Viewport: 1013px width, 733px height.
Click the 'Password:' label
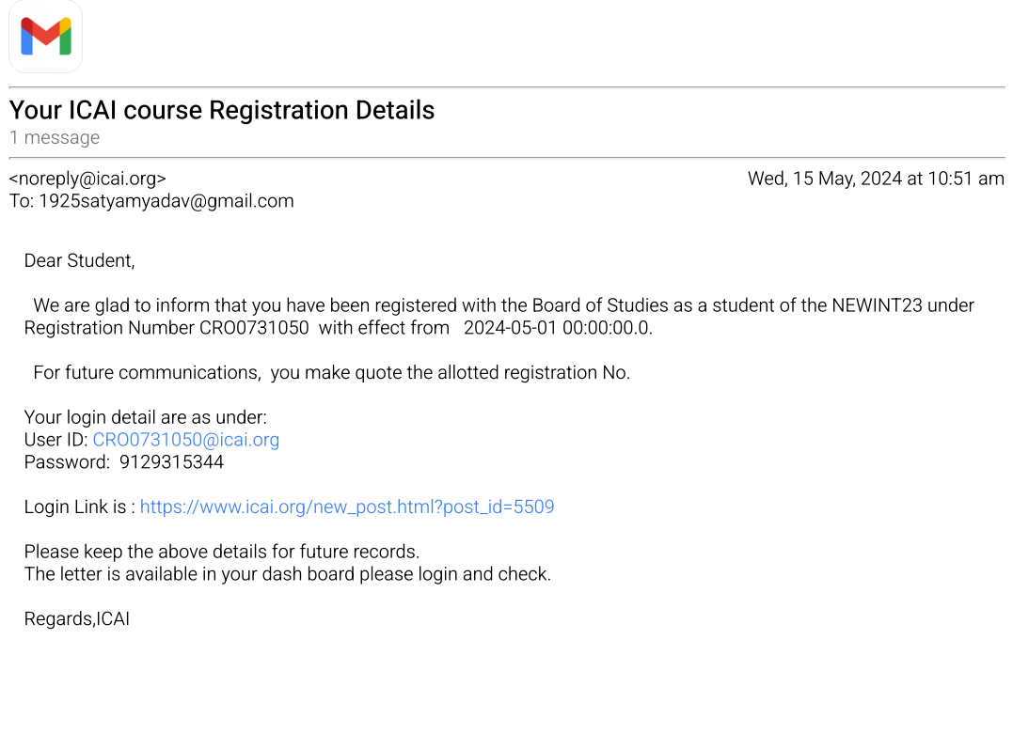tap(67, 462)
